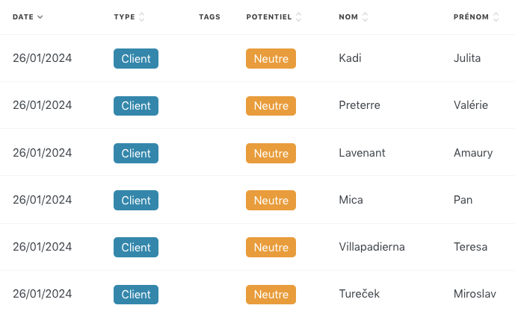Open the Preterre contact name
This screenshot has width=515, height=317.
(360, 105)
